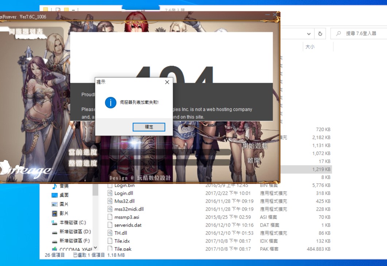Minimize the LineageForever launcher window
Viewport: 387px width, 266px height.
click(267, 15)
